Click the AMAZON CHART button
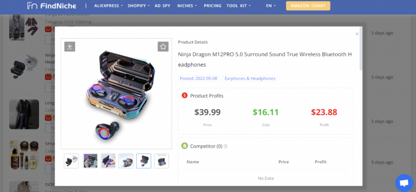 point(308,6)
